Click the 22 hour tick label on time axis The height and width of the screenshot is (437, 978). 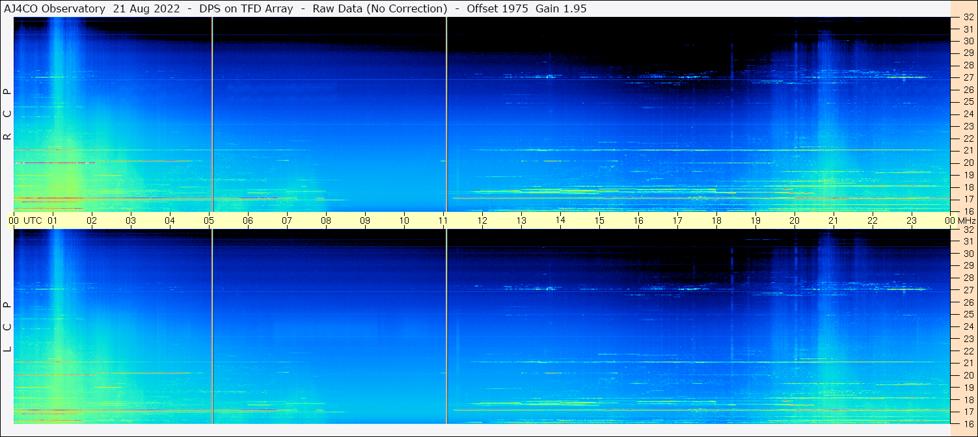[x=873, y=220]
